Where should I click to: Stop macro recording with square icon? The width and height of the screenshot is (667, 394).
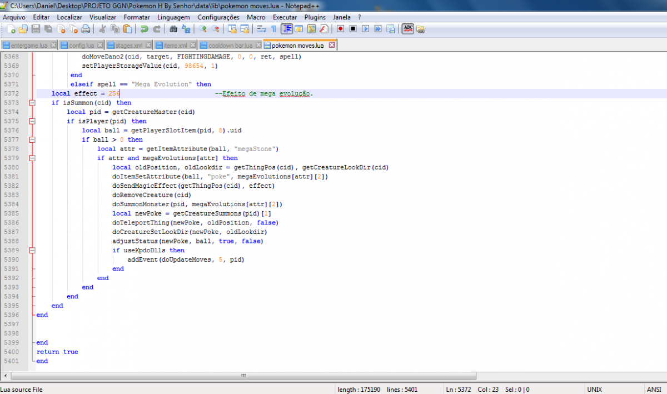(353, 28)
